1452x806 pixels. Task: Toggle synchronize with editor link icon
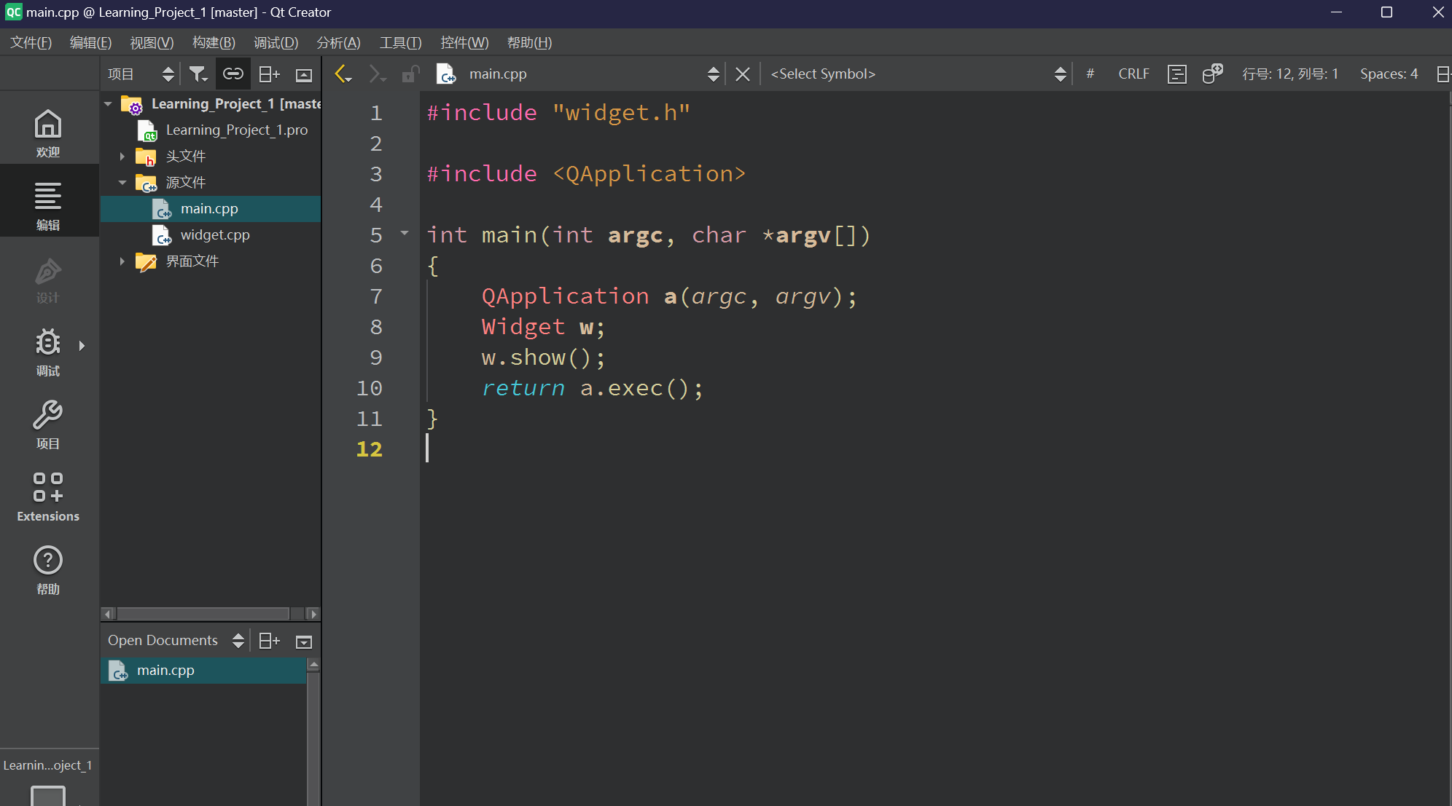tap(233, 74)
